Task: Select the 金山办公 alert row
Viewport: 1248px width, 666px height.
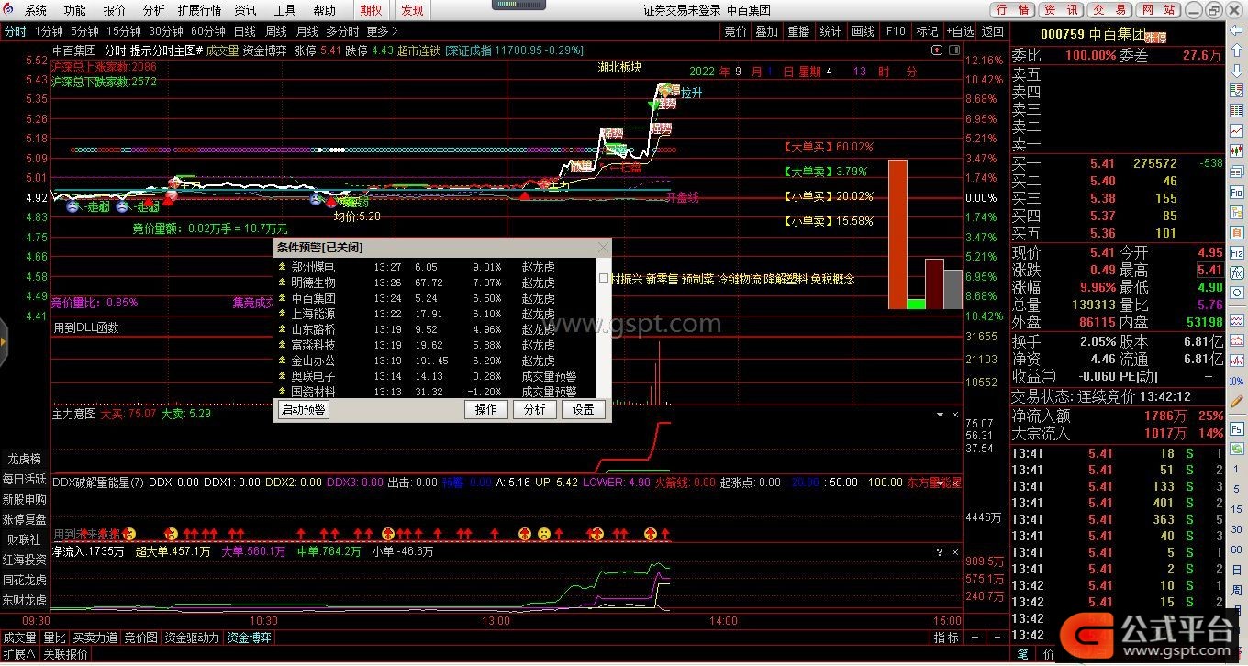Action: click(x=436, y=361)
